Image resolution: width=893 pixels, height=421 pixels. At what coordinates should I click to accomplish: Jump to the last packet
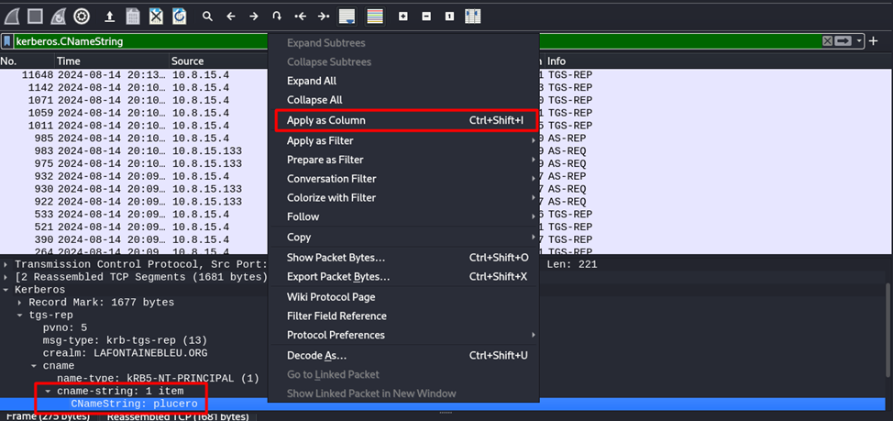click(x=324, y=17)
